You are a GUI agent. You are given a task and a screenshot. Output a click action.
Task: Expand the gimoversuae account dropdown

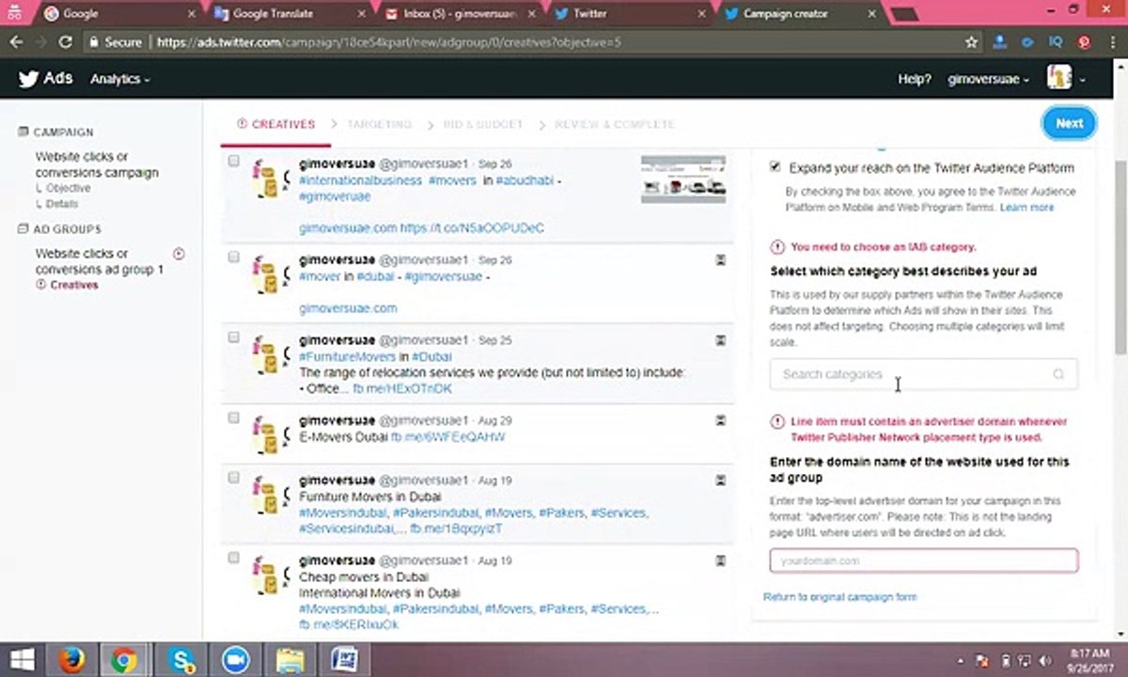click(x=988, y=79)
